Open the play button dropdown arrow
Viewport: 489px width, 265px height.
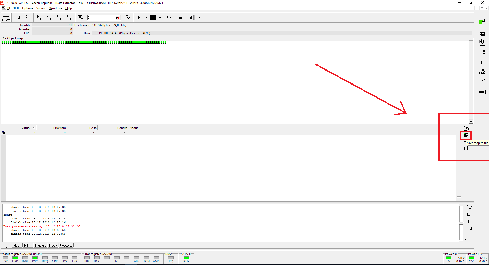(x=146, y=18)
